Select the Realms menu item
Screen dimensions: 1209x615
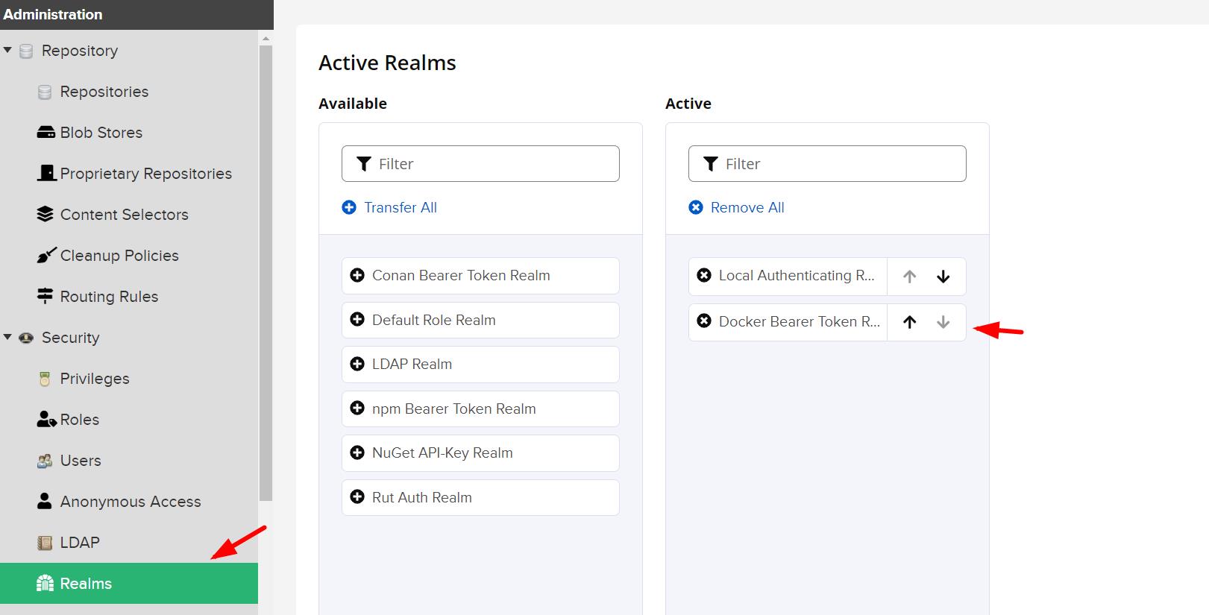pos(129,583)
